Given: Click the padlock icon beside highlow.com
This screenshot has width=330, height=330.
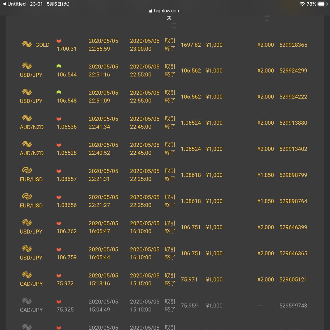Looking at the screenshot, I should tap(151, 11).
